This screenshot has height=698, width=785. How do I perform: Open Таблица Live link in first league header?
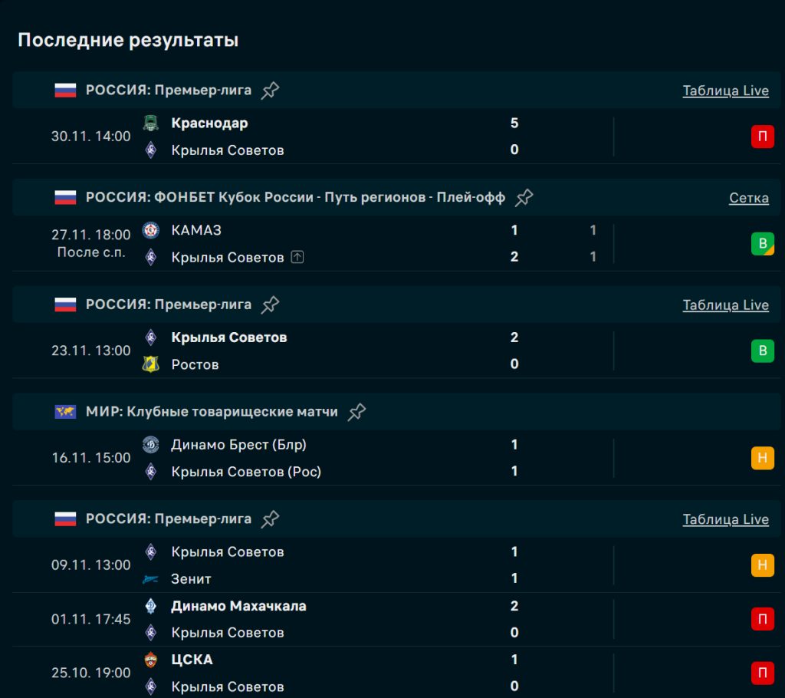tap(725, 91)
